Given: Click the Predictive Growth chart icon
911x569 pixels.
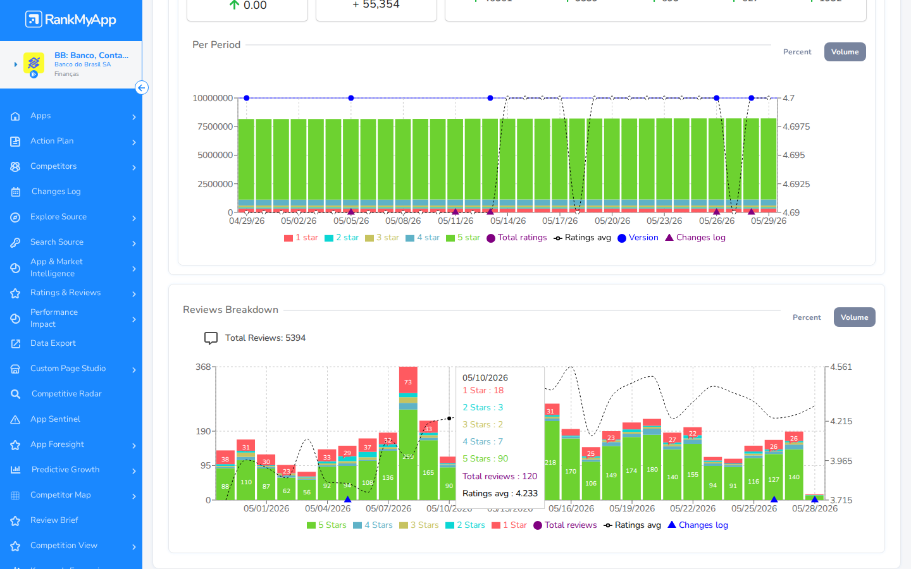Looking at the screenshot, I should point(15,470).
